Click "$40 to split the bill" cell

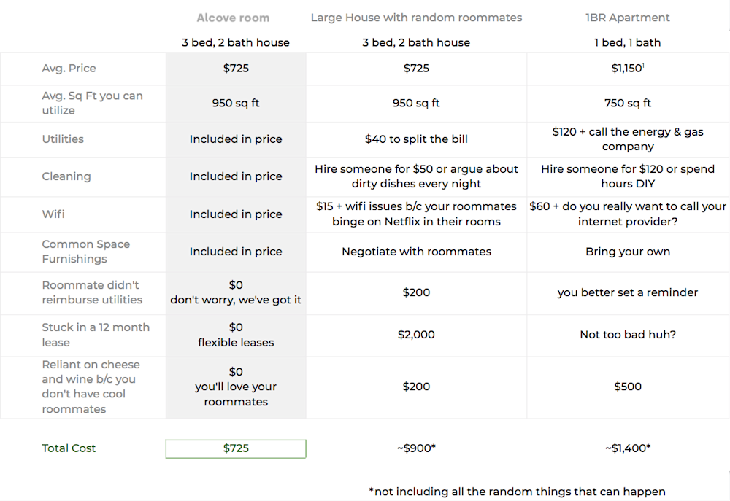click(416, 139)
